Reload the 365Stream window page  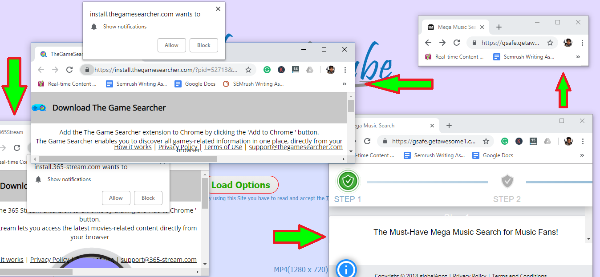[x=17, y=148]
